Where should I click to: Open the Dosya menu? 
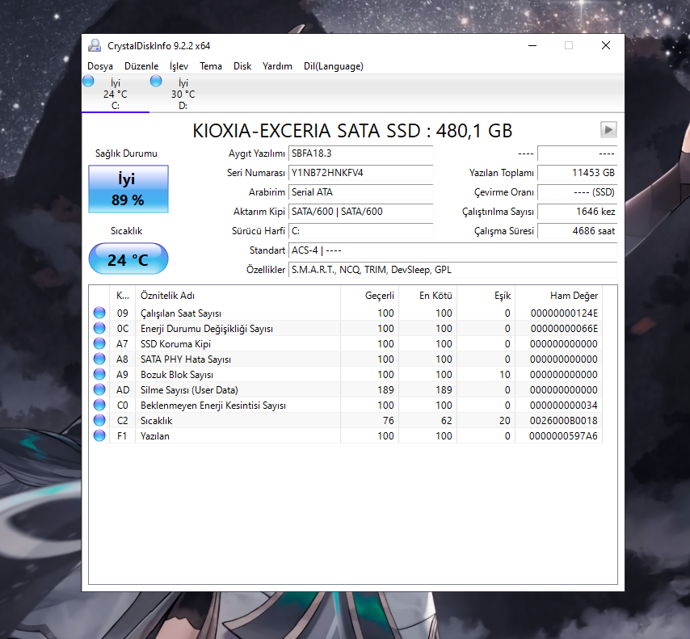pyautogui.click(x=100, y=66)
